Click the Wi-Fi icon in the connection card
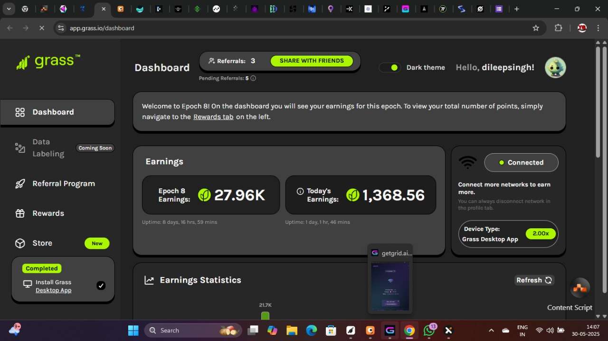 pyautogui.click(x=468, y=163)
